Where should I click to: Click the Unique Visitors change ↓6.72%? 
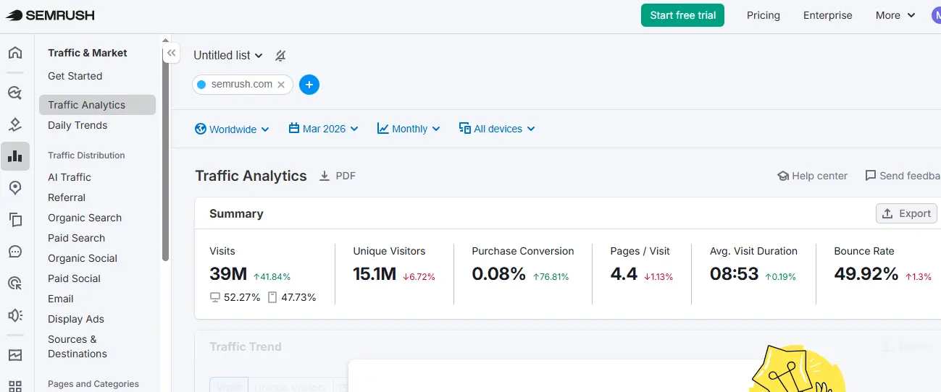coord(419,276)
